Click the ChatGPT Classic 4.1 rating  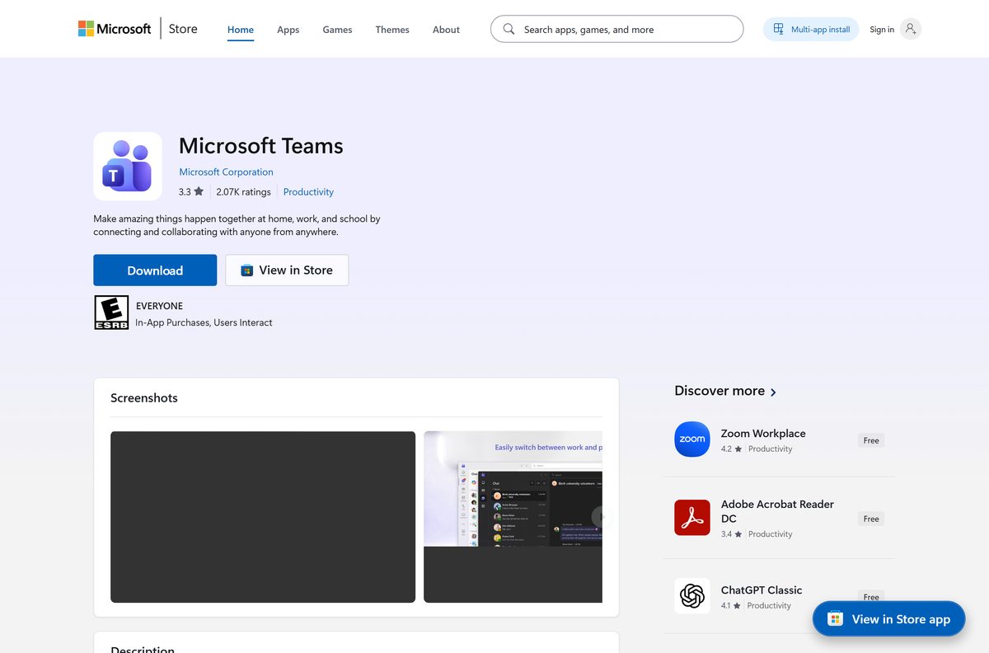click(732, 606)
